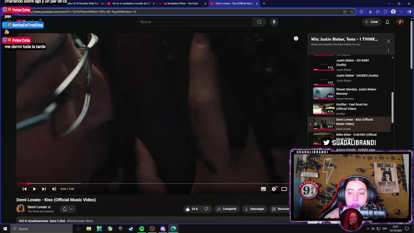Mute the video volume speaker icon
The height and width of the screenshot is (233, 414).
pyautogui.click(x=54, y=189)
